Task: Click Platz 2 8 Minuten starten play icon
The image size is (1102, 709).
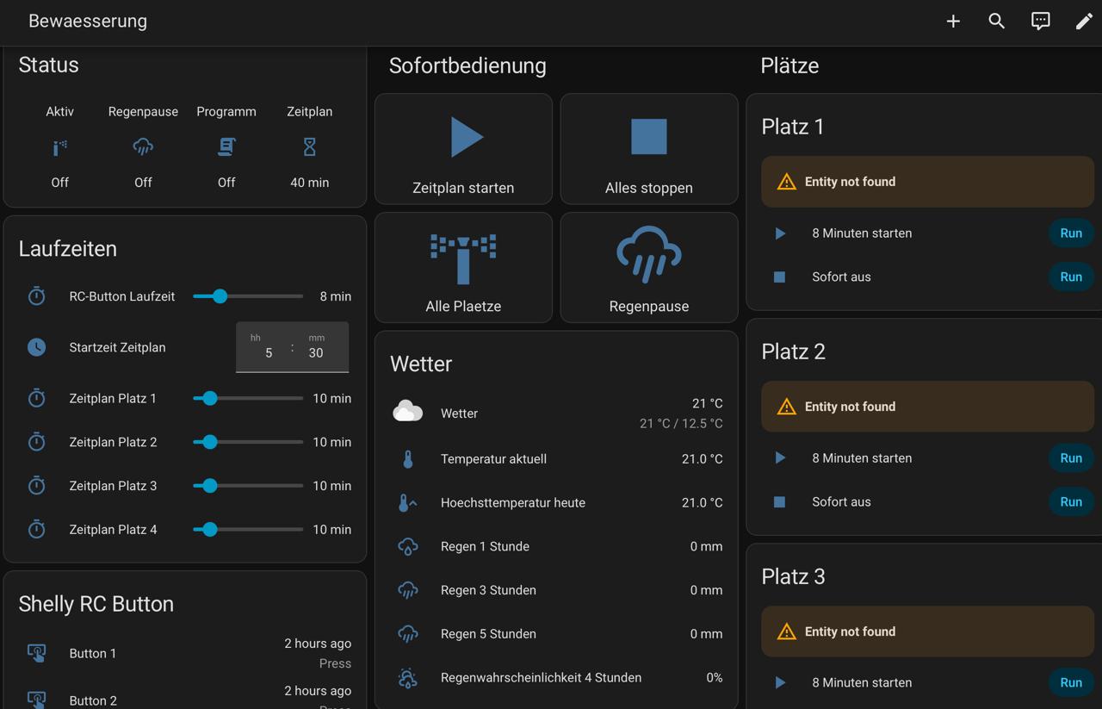Action: pos(780,458)
